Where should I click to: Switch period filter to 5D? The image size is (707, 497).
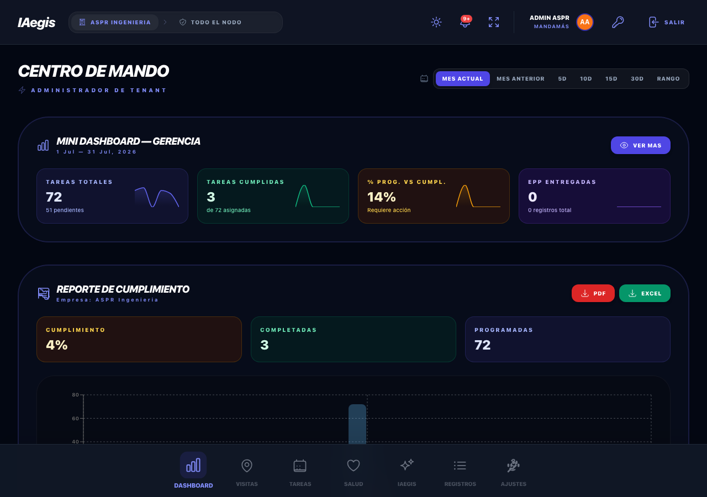click(x=562, y=78)
